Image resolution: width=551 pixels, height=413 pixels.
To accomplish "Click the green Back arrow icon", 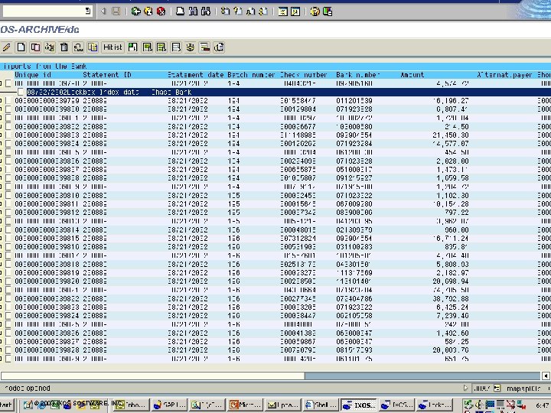I will pos(135,11).
